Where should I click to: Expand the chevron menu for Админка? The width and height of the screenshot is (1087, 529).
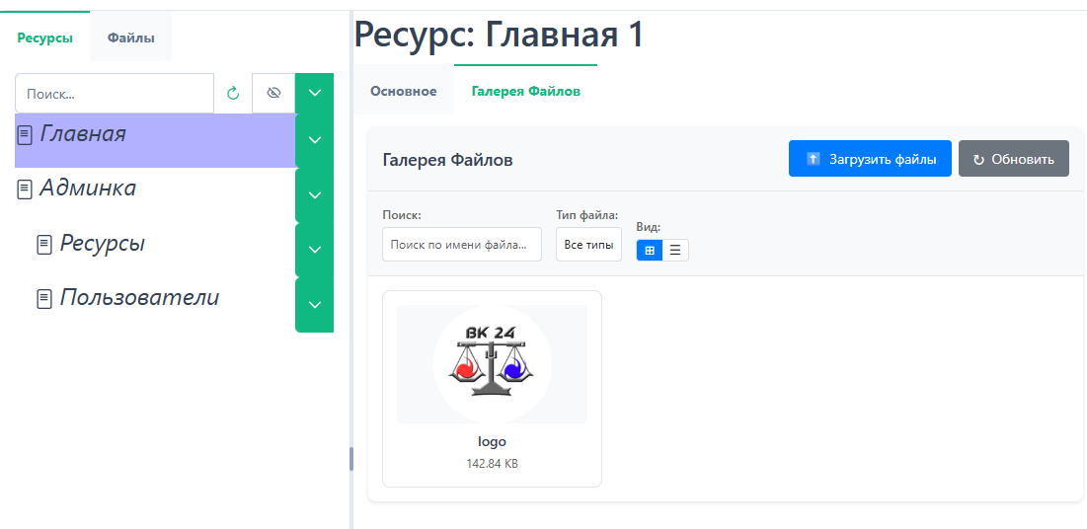314,195
